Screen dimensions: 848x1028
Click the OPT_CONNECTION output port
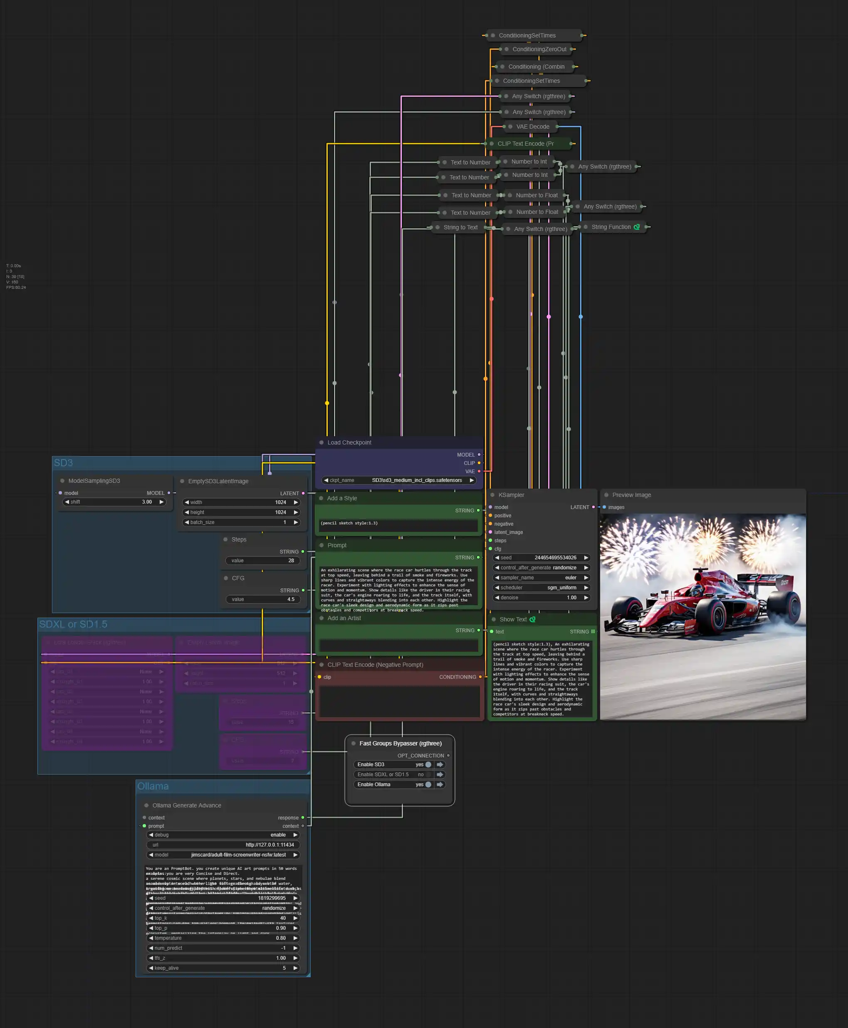[448, 756]
